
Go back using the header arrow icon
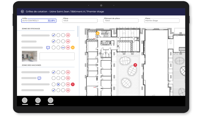click(22, 11)
